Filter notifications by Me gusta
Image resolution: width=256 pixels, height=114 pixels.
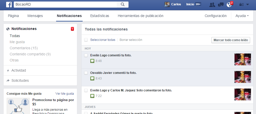(x=17, y=42)
